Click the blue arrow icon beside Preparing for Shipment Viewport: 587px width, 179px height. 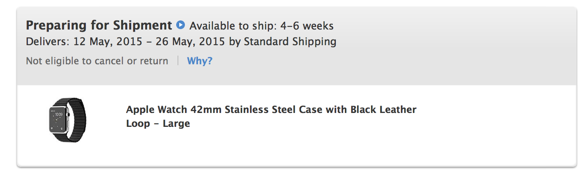pyautogui.click(x=181, y=25)
